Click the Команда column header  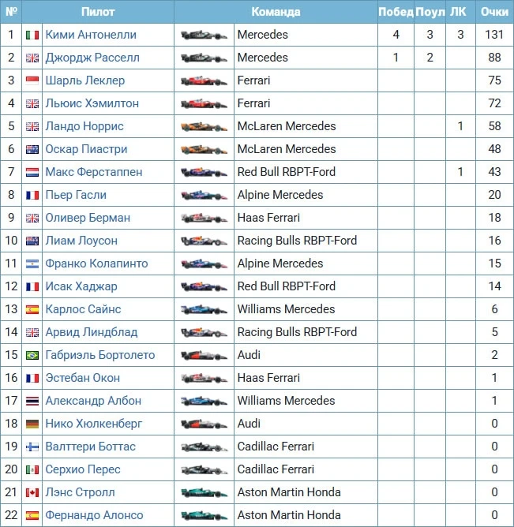coord(276,12)
